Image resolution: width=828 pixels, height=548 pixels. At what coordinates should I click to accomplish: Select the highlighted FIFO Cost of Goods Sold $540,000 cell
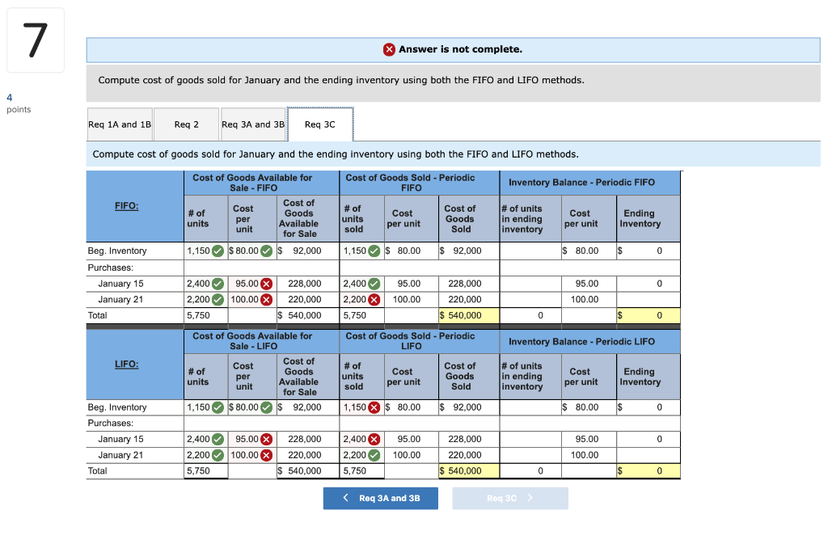click(x=468, y=315)
